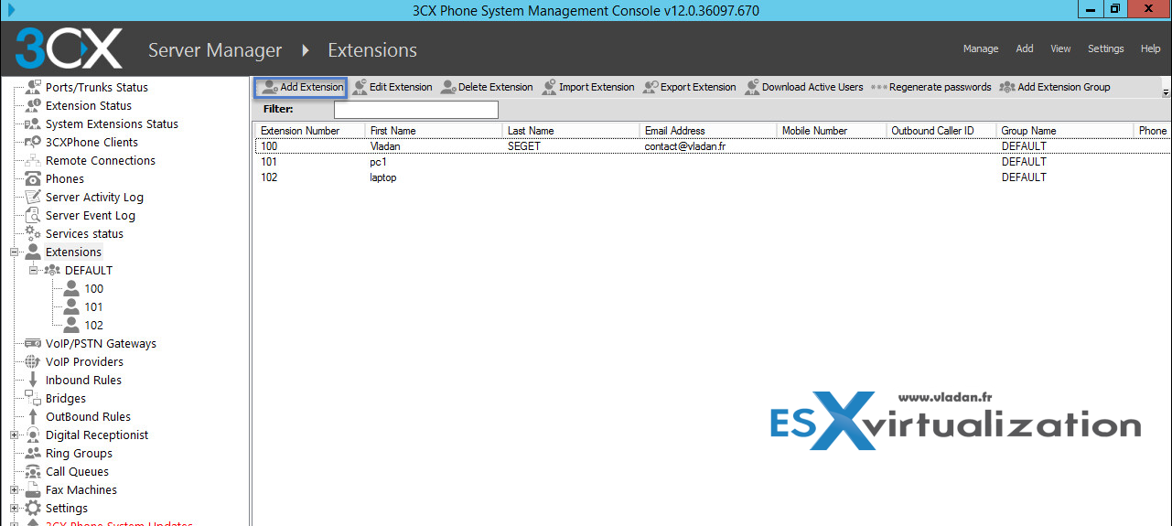Click into the Filter text field
The image size is (1172, 526).
(x=416, y=110)
